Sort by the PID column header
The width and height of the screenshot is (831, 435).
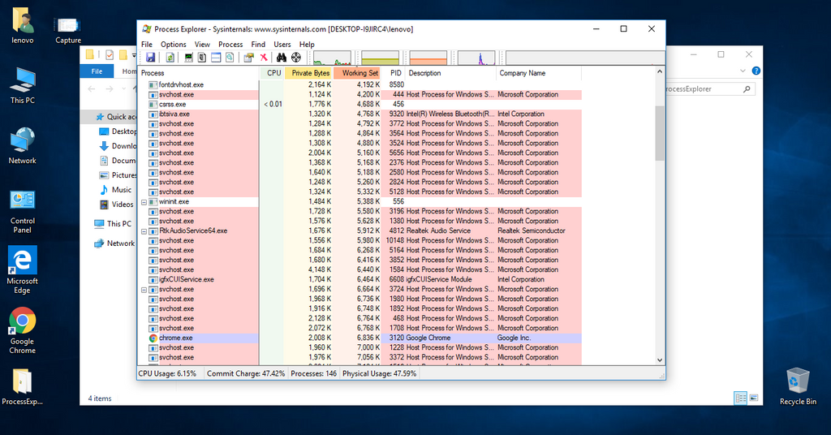pos(394,73)
